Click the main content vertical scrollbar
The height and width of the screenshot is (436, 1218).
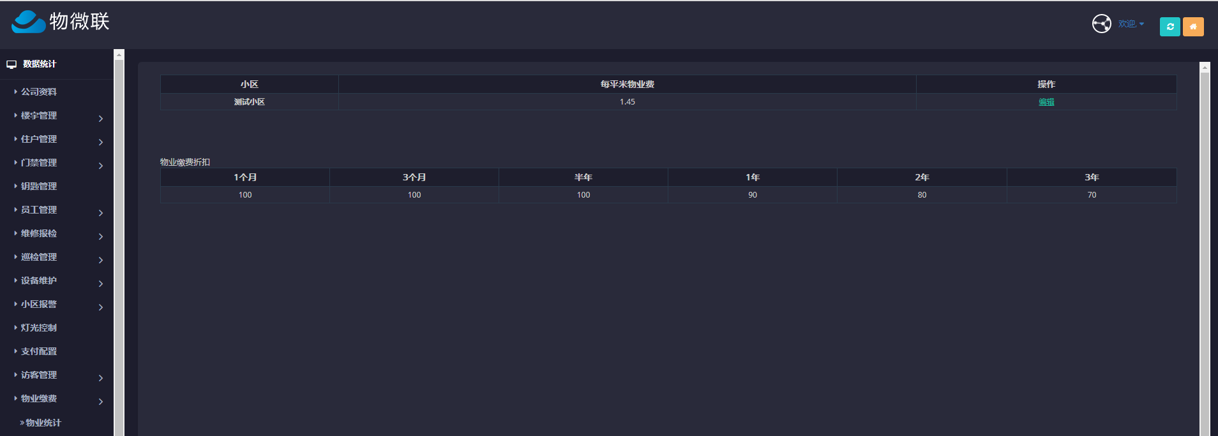tap(1205, 255)
